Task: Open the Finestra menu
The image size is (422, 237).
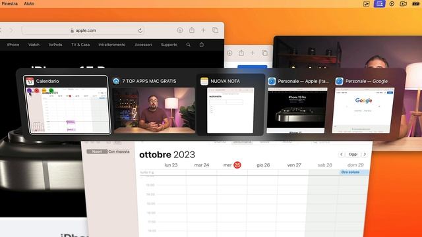Action: [9, 4]
